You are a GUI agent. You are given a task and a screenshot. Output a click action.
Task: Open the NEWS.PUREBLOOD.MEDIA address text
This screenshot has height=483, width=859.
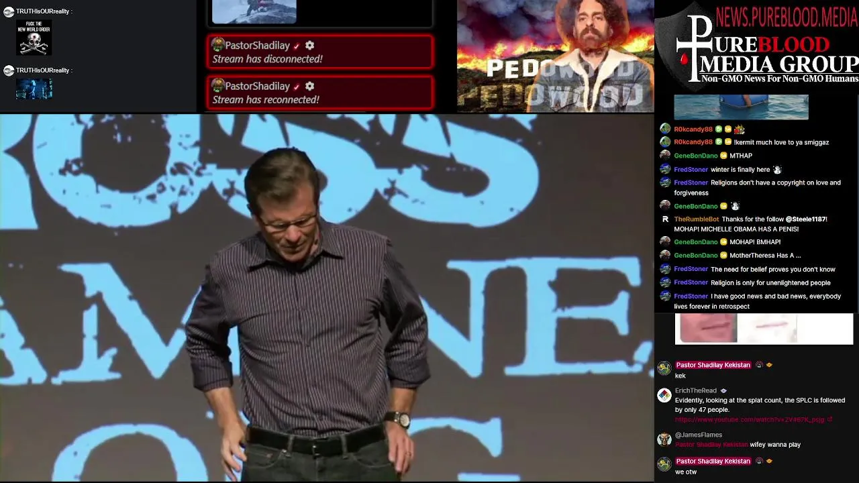tap(787, 17)
